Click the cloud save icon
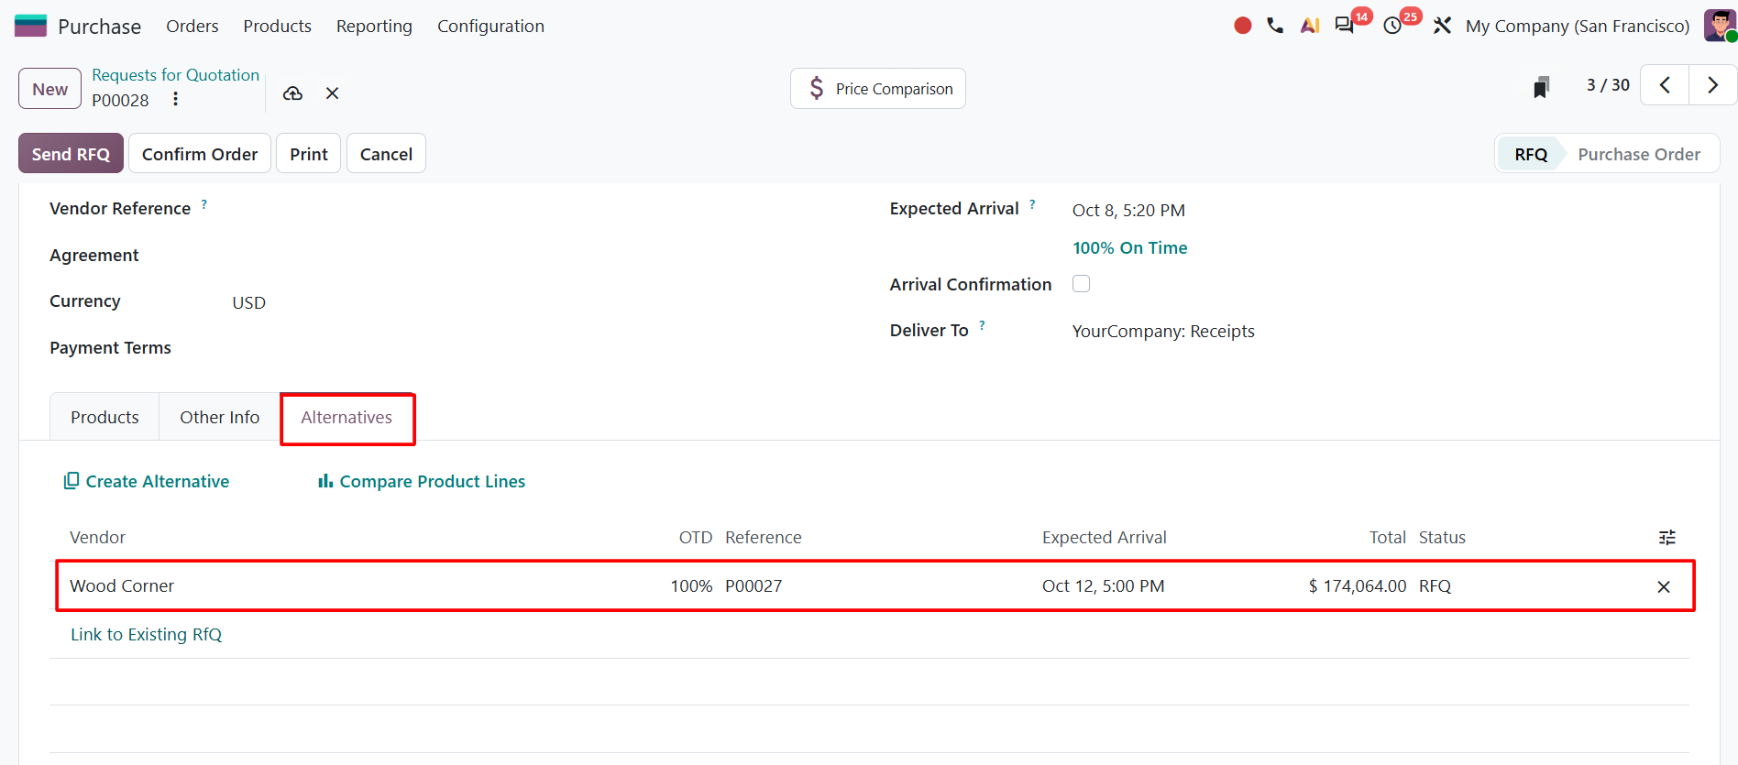 point(292,93)
